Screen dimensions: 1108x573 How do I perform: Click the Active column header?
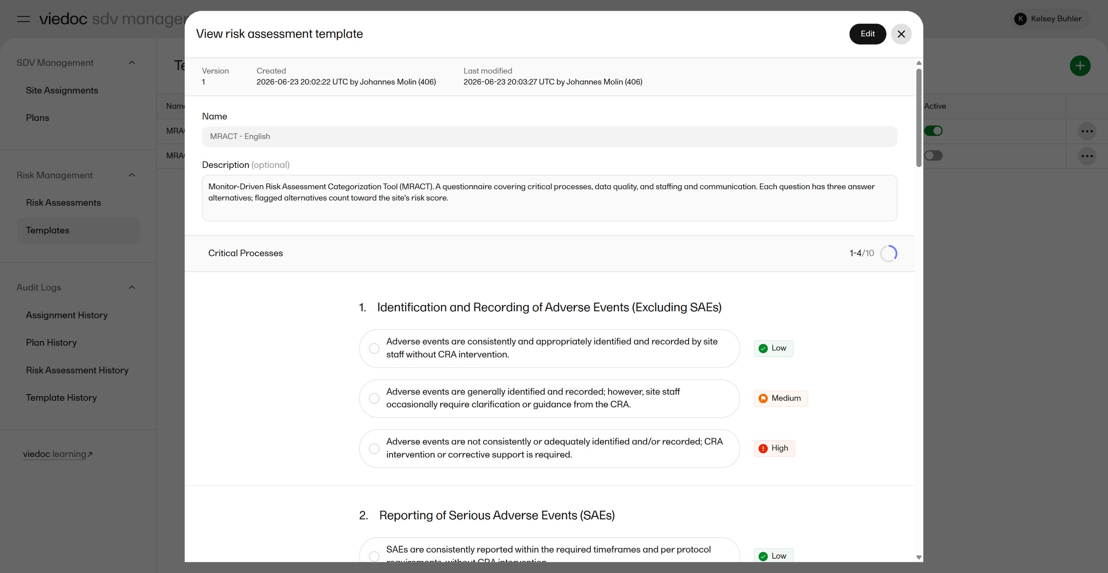pyautogui.click(x=935, y=106)
